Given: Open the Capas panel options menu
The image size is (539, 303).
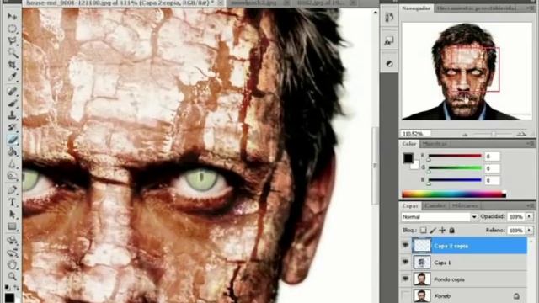Looking at the screenshot, I should [531, 205].
